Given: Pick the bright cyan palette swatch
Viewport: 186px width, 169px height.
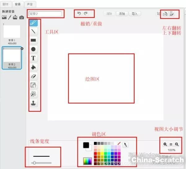Looking at the screenshot, I should 109,153.
